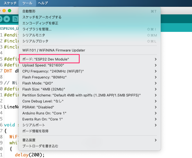The height and width of the screenshot is (158, 192).
Task: Open Flash Mode "QIO" options
Action: (38, 83)
